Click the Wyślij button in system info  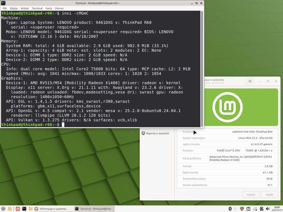click(269, 194)
